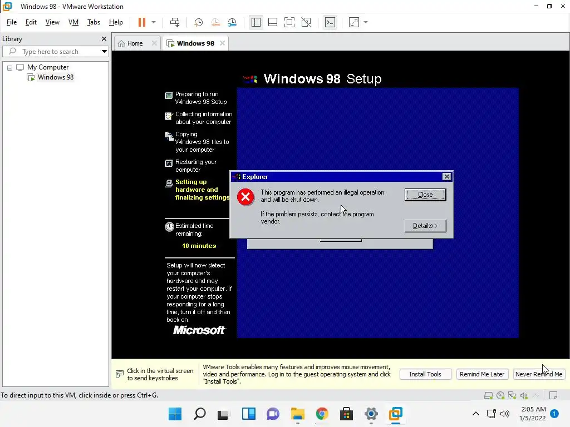Expand the stretch guest dropdown arrow
Viewport: 570px width, 427px height.
(366, 22)
